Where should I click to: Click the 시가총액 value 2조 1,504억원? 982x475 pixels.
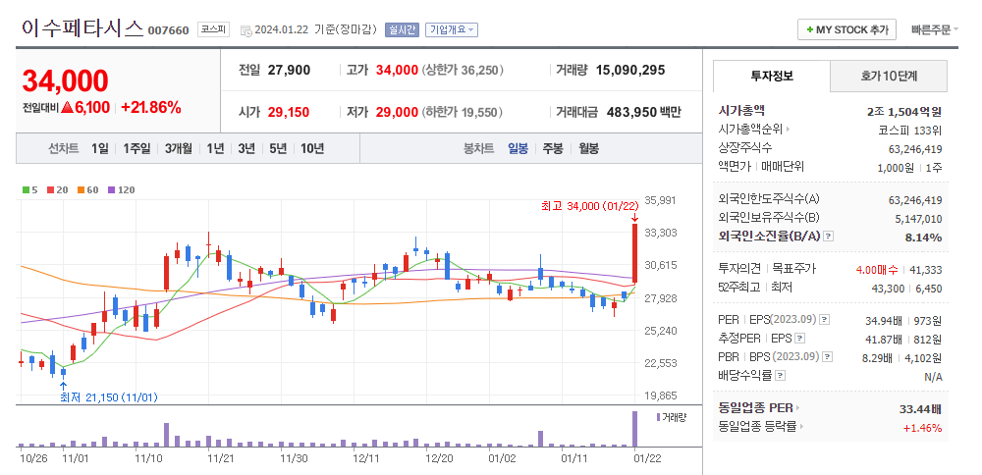(904, 112)
